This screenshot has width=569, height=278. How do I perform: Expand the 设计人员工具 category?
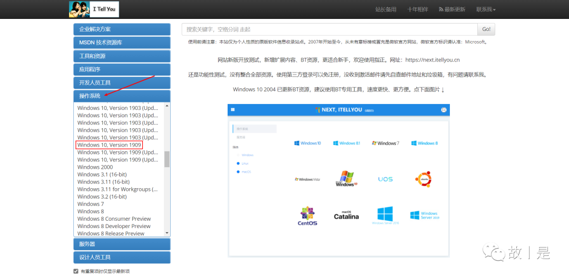point(122,258)
